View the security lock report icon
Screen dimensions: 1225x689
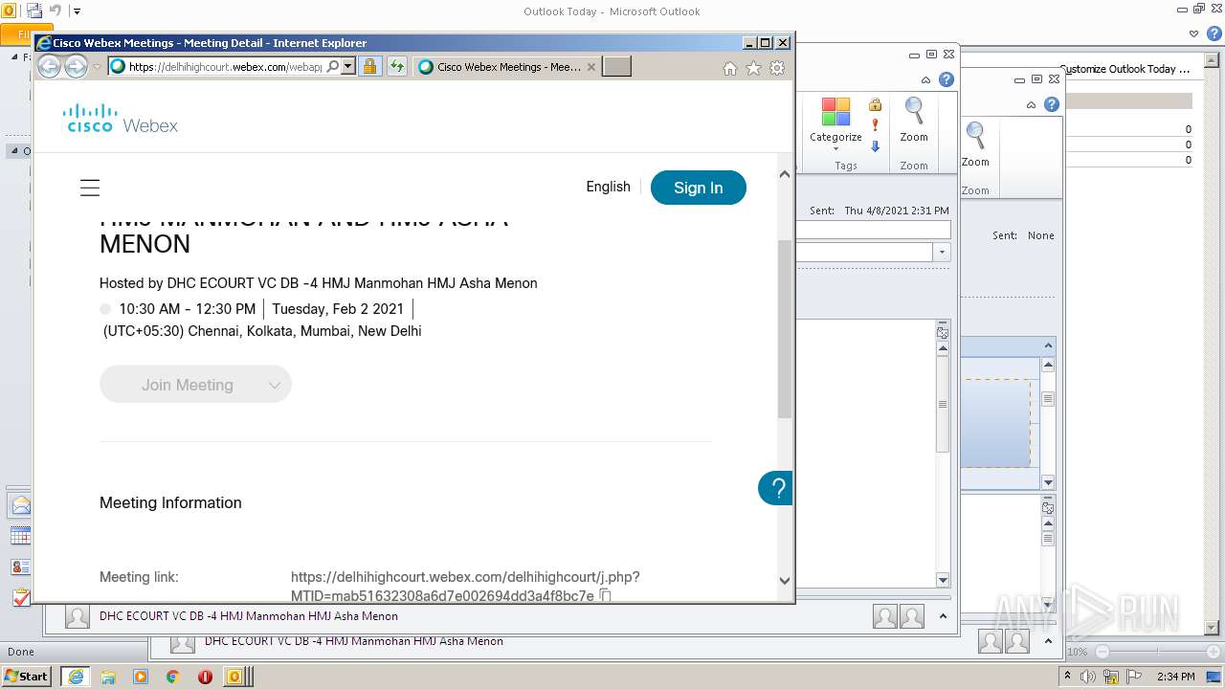(x=369, y=66)
